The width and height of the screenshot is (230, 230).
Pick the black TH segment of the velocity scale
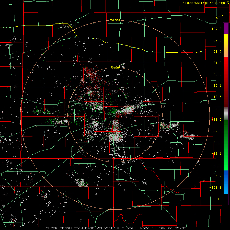pyautogui.click(x=226, y=199)
